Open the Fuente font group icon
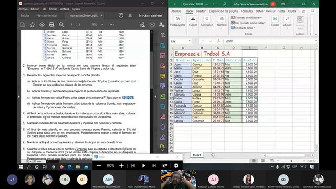336x189 pixels. click(x=193, y=19)
